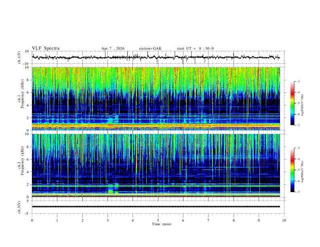Screen dimensions: 320x247
Task: Click the ch.1 PSD color scale bar
Action: point(292,103)
